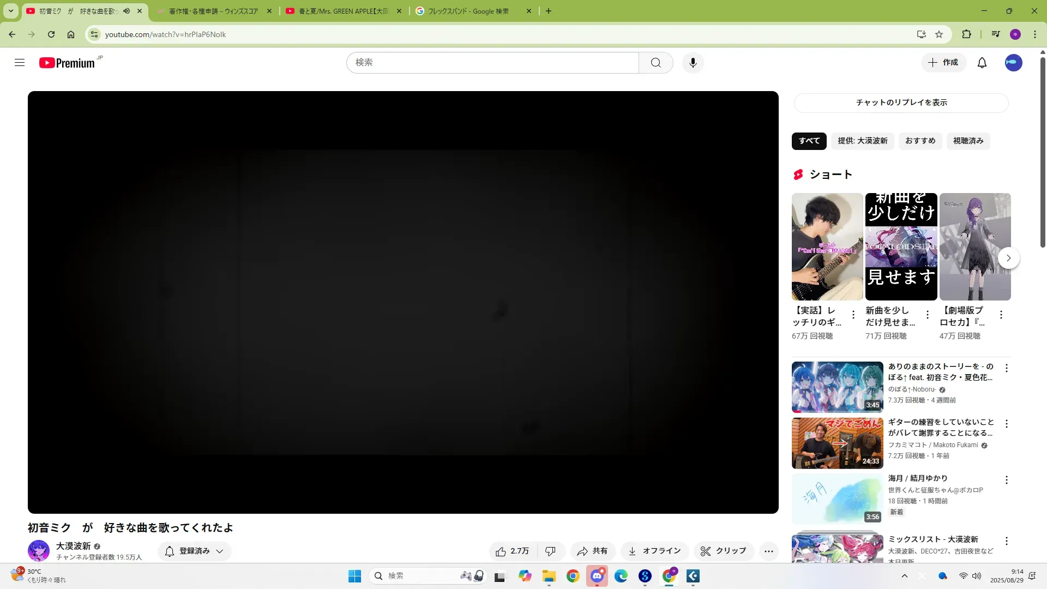Open the YouTube hamburger guide menu
This screenshot has height=589, width=1047.
click(x=20, y=63)
